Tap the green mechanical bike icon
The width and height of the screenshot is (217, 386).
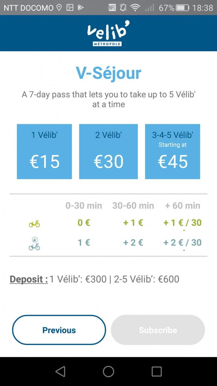[x=34, y=223]
